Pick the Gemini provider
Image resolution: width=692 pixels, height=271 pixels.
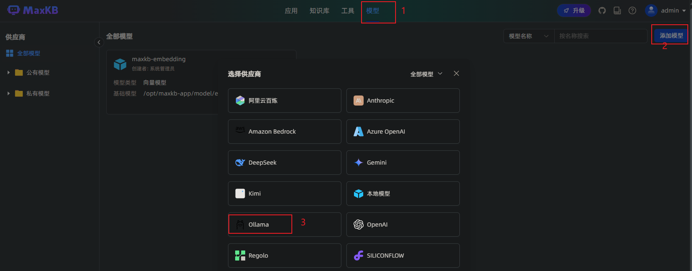(403, 163)
